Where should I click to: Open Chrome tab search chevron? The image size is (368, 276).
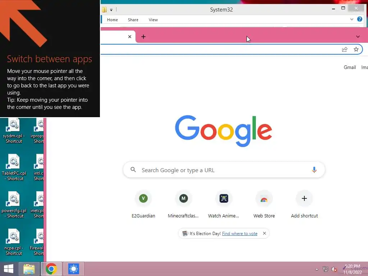[x=358, y=37]
